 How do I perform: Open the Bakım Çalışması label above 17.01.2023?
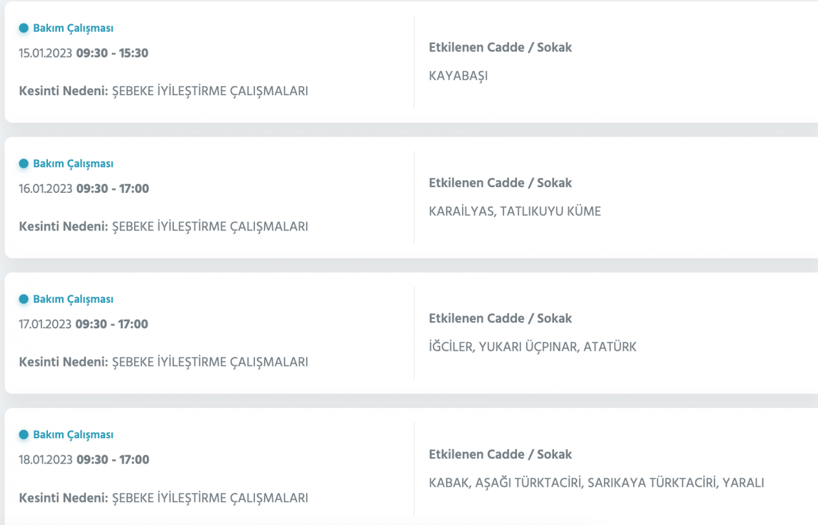(73, 299)
